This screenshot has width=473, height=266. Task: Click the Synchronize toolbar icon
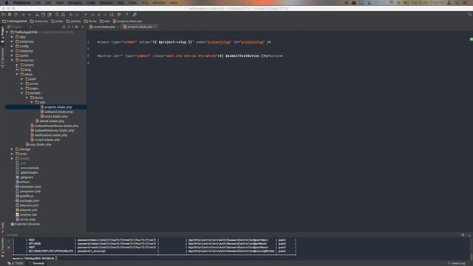[16, 15]
